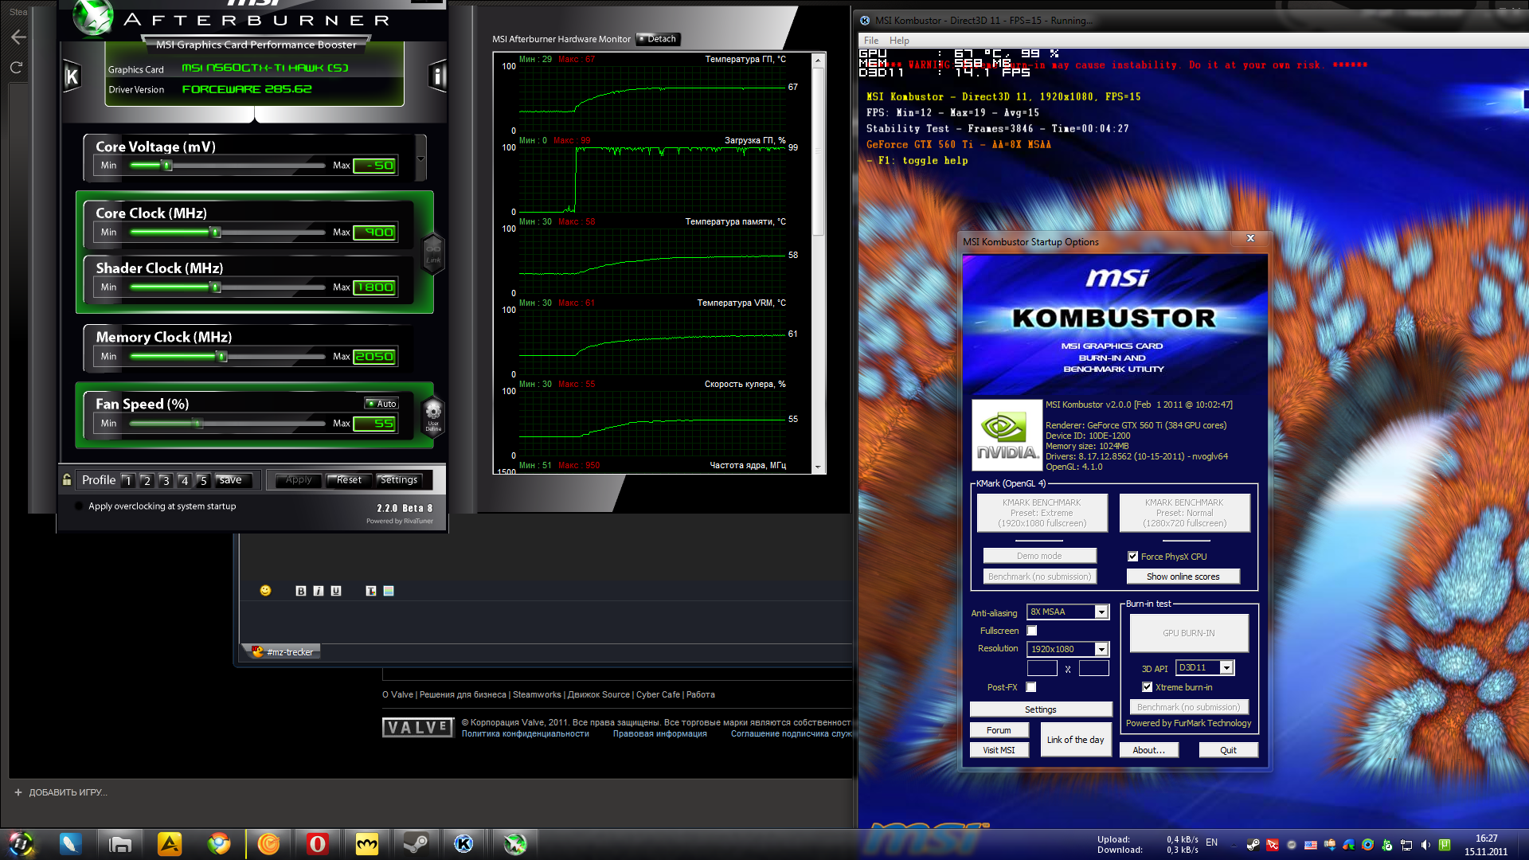Check the Fullscreen checkbox in Kombustor
This screenshot has height=860, width=1529.
[x=1032, y=631]
